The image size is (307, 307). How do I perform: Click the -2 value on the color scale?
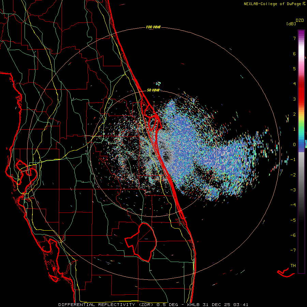click(293, 175)
